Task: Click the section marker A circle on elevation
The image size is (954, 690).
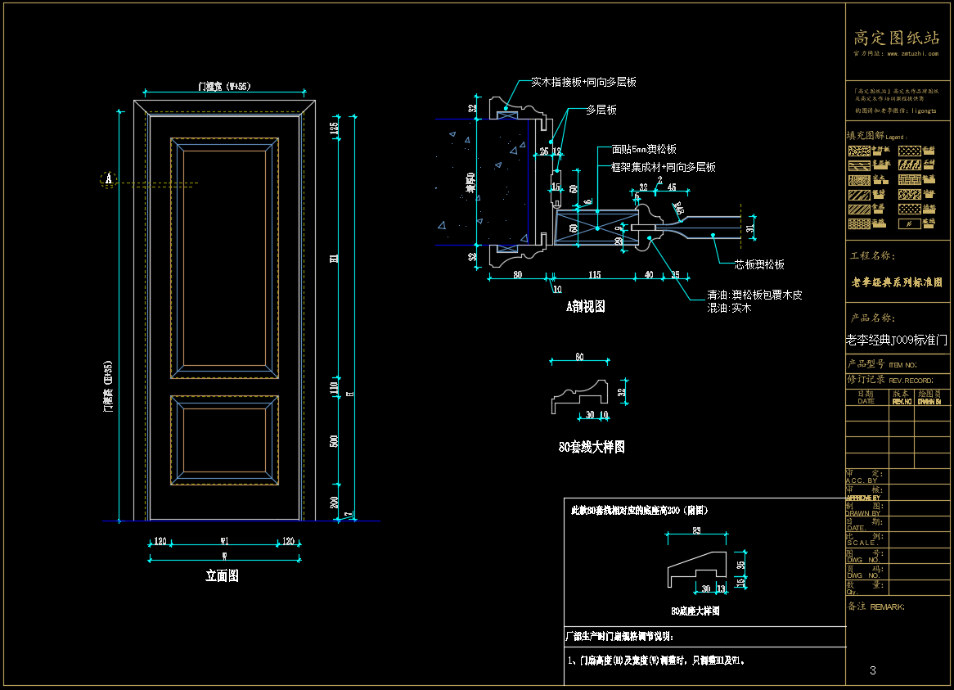Action: [108, 179]
